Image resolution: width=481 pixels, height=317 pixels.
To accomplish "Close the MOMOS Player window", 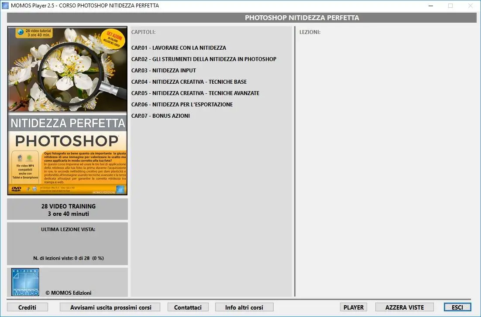I will tap(470, 6).
